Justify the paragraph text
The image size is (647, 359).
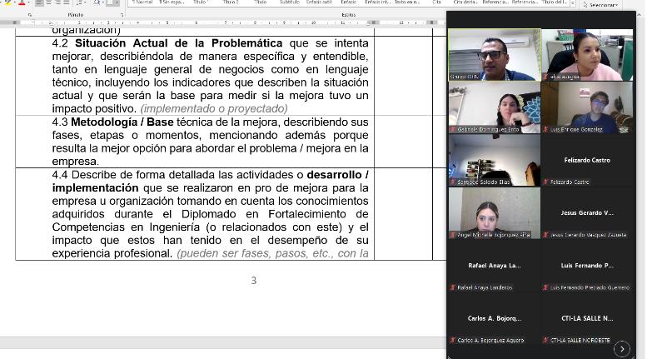(x=67, y=2)
